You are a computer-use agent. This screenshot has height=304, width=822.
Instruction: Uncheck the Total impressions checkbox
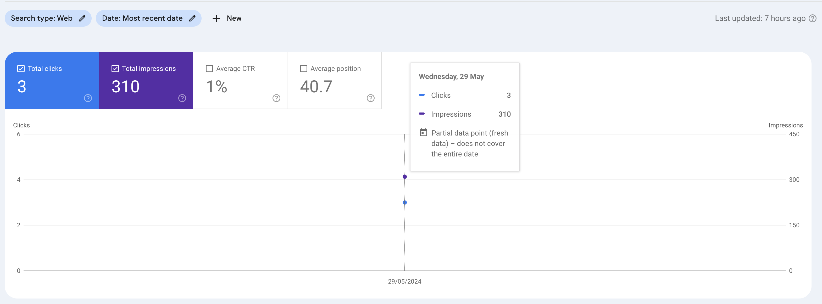[115, 68]
